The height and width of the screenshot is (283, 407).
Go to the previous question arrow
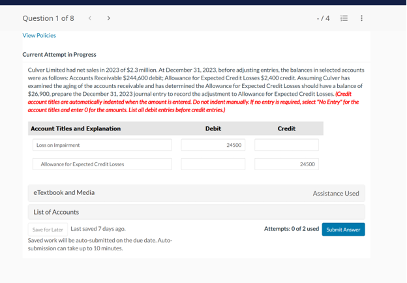pyautogui.click(x=90, y=18)
